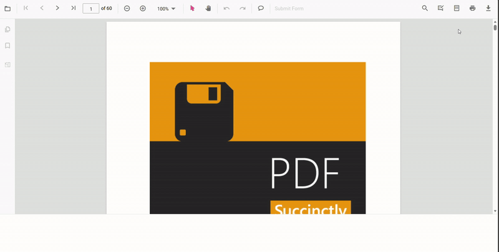
Task: Redo the last undone action
Action: 243,9
